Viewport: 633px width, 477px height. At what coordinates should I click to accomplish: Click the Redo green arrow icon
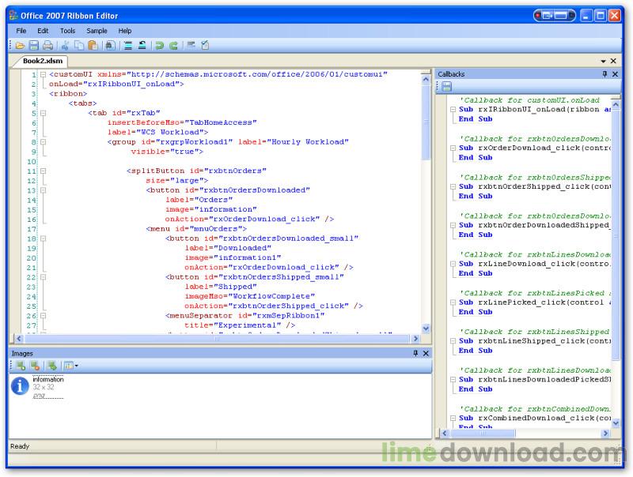(173, 46)
